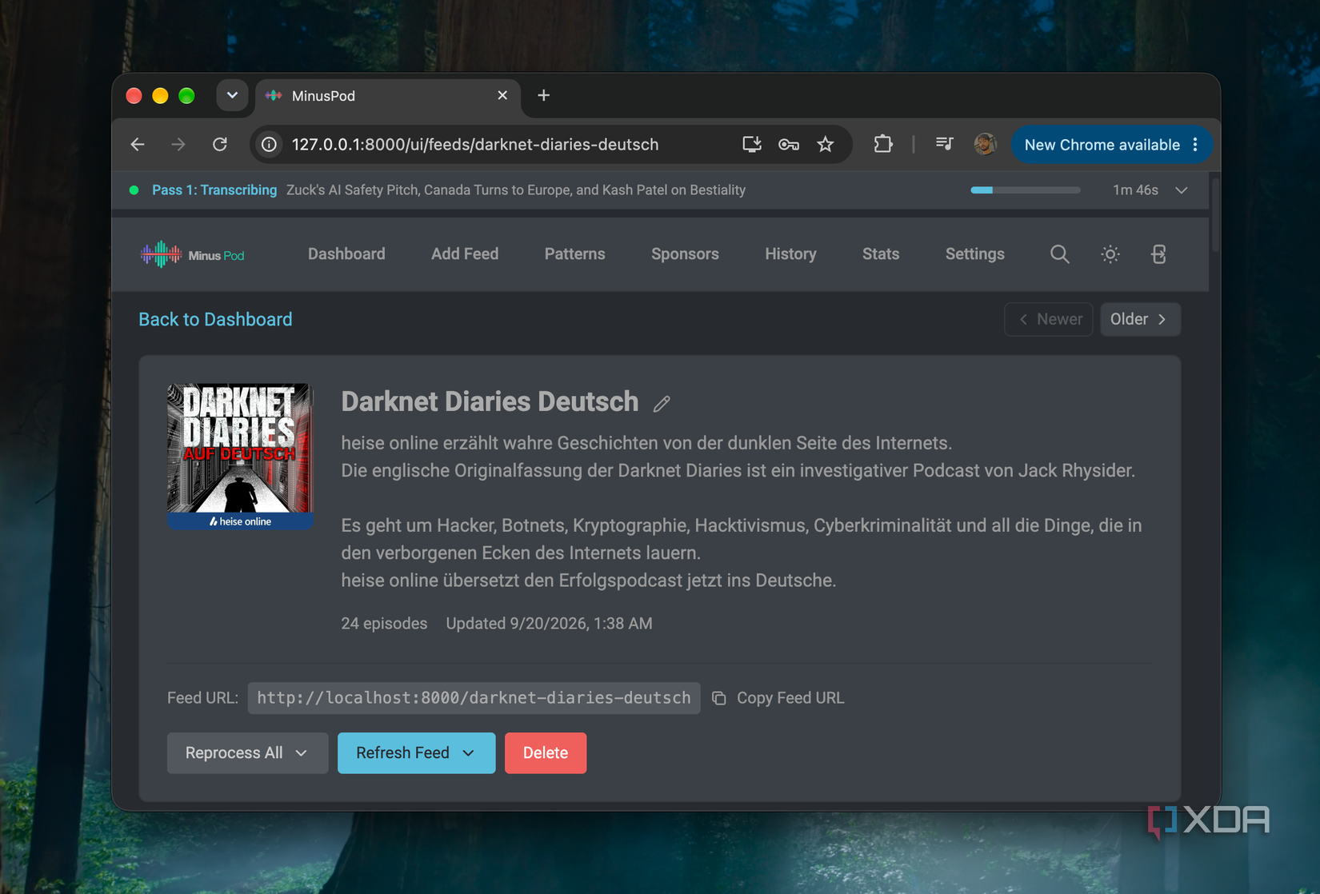This screenshot has height=894, width=1320.
Task: Open the search magnifier icon
Action: (1060, 254)
